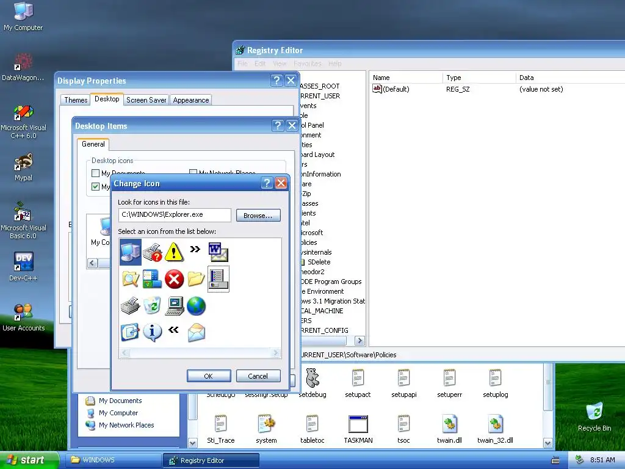Uncheck the checked My Computer checkbox
Screen dimensions: 625x469
[x=95, y=186]
